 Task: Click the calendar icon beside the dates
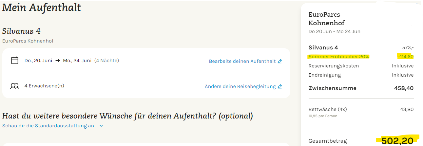click(x=14, y=61)
